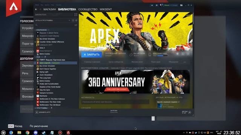The image size is (241, 135).
Task: Click the Dota 2 game icon
Action: [38, 48]
